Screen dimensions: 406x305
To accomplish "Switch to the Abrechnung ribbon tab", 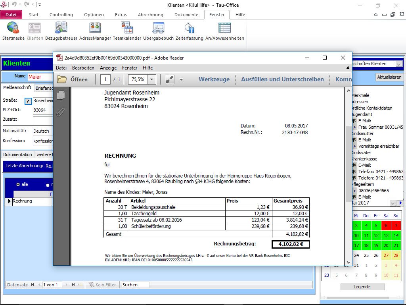I will pyautogui.click(x=150, y=15).
